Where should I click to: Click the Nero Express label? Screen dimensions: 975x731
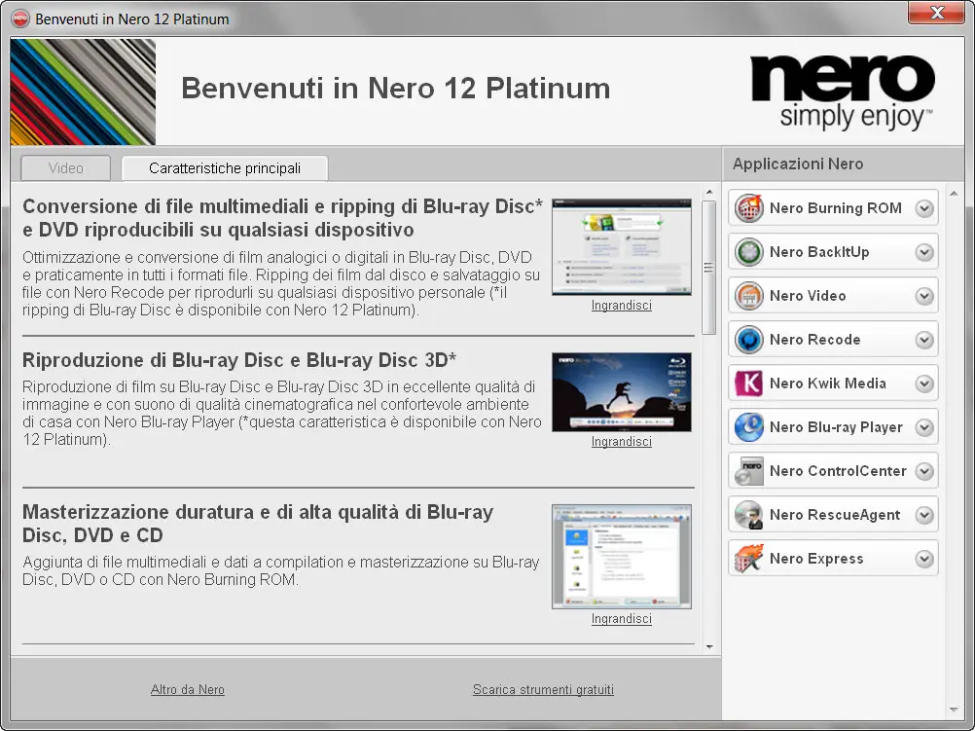[x=815, y=560]
